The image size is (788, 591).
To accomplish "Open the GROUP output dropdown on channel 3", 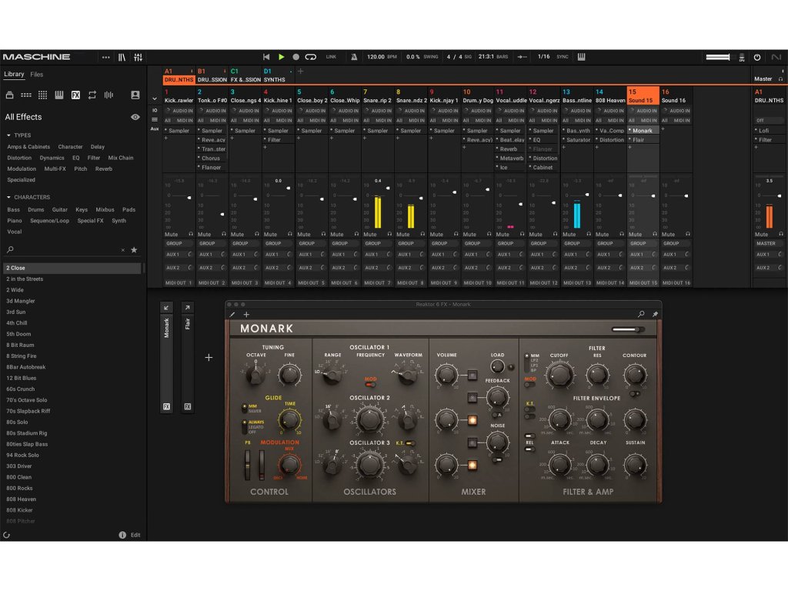I will (x=245, y=243).
